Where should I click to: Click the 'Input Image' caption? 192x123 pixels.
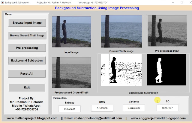tap(71, 52)
